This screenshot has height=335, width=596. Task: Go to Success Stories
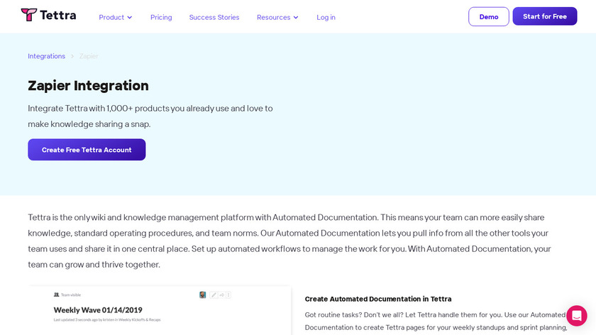[214, 17]
